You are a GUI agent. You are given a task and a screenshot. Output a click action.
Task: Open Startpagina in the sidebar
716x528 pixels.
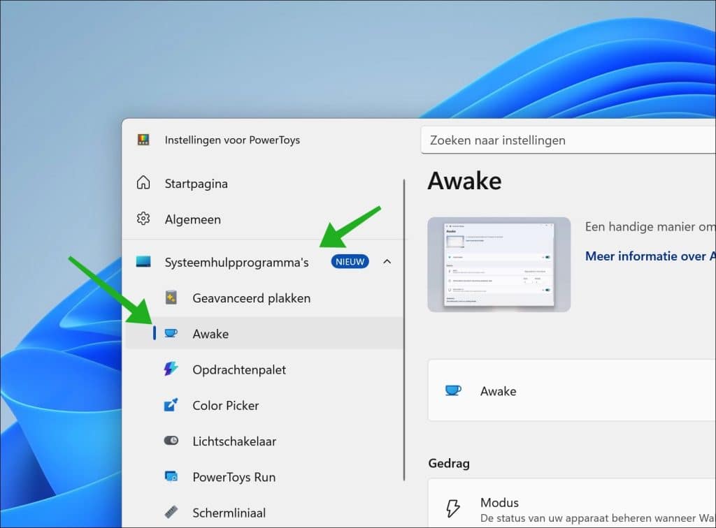click(265, 183)
